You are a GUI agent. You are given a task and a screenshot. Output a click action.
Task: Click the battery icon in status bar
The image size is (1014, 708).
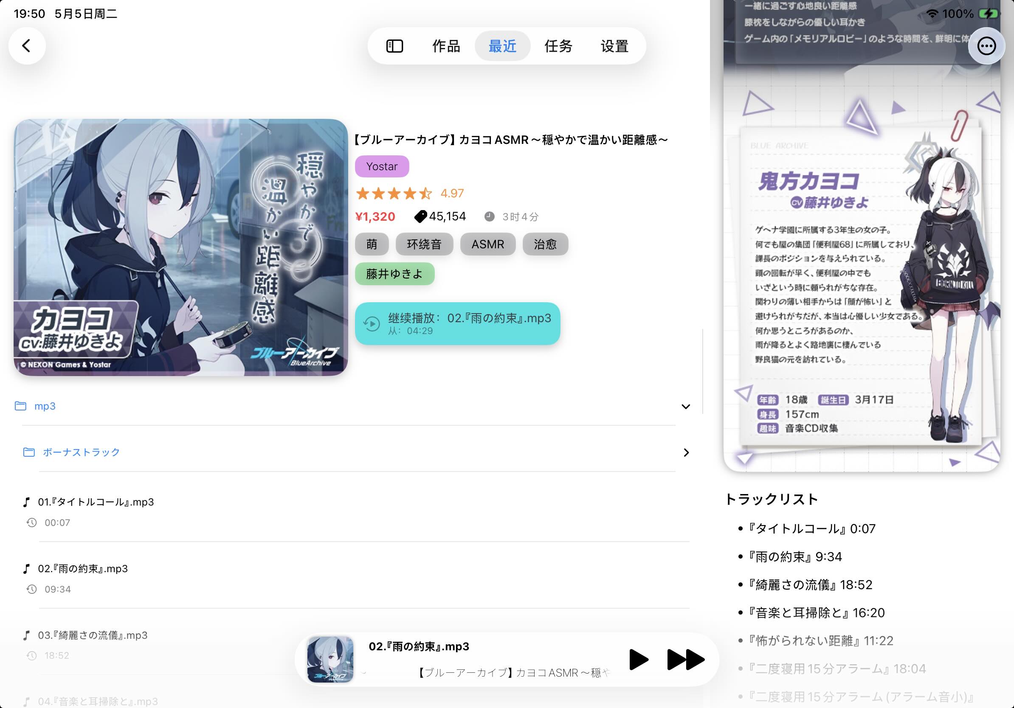click(989, 14)
